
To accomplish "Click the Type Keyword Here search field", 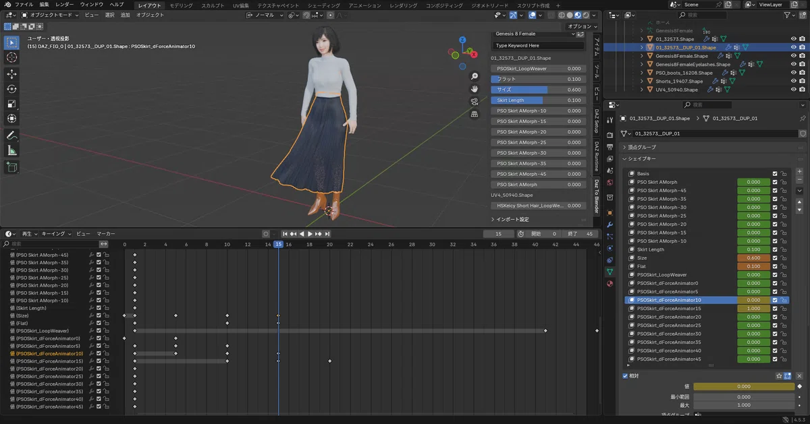I will click(x=538, y=46).
